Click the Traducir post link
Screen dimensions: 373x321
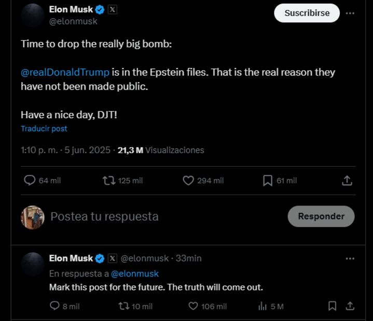coord(44,128)
